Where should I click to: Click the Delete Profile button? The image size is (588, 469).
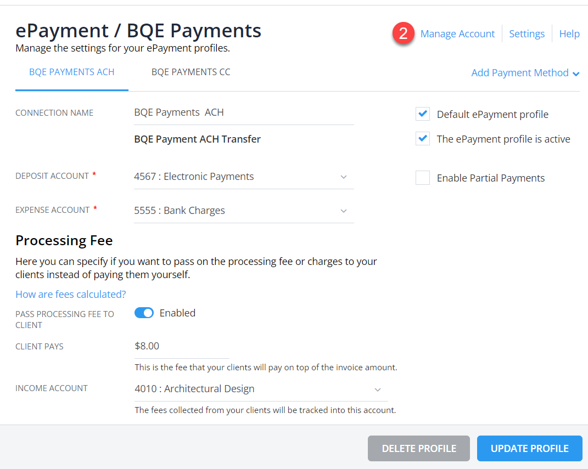[418, 448]
